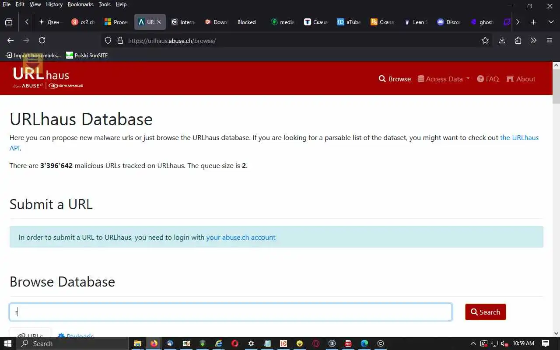Open Firefox from the taskbar
This screenshot has height=350, width=560.
pos(154,343)
